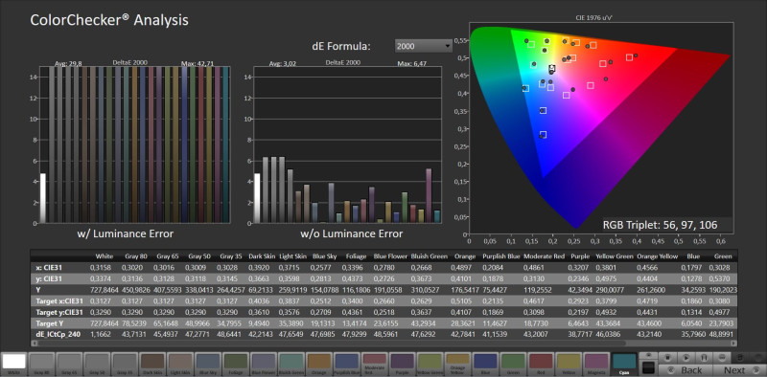
Task: Open the dE Formula dropdown showing 2000
Action: pyautogui.click(x=423, y=46)
